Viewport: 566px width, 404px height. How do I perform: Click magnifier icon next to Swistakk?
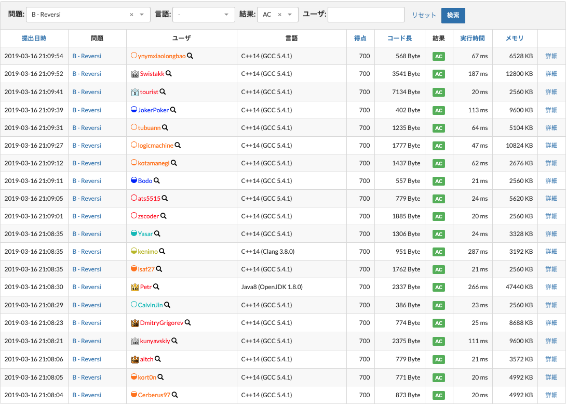point(169,74)
